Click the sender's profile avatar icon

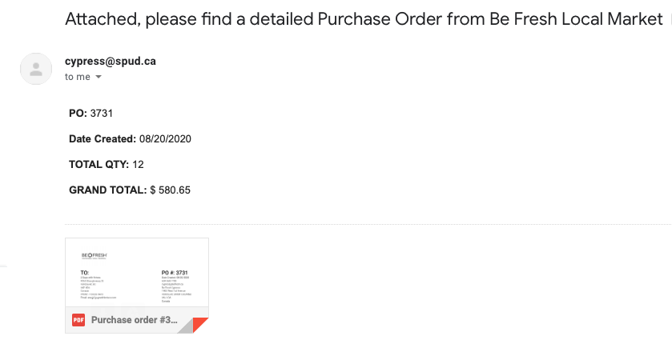36,69
